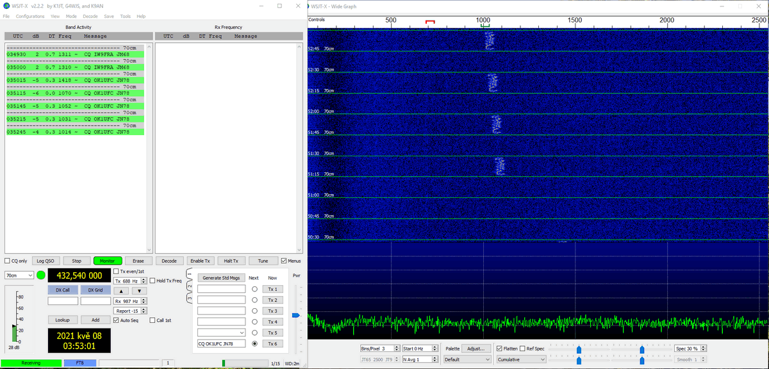The width and height of the screenshot is (769, 369).
Task: Click the up arrow frequency shift button
Action: tap(122, 291)
